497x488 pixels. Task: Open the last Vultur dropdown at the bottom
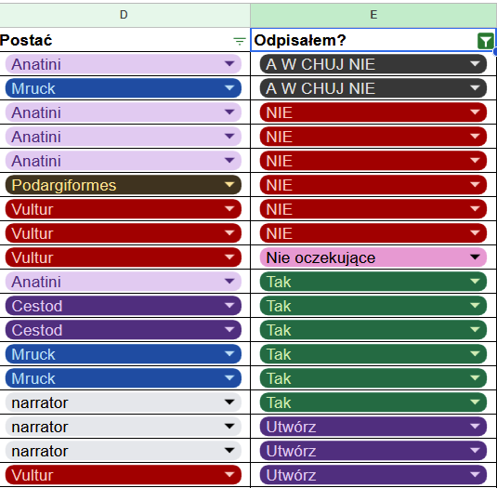click(124, 475)
